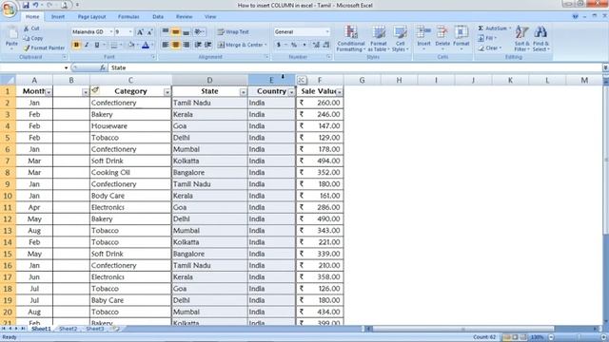
Task: Toggle Underline formatting
Action: coord(97,45)
